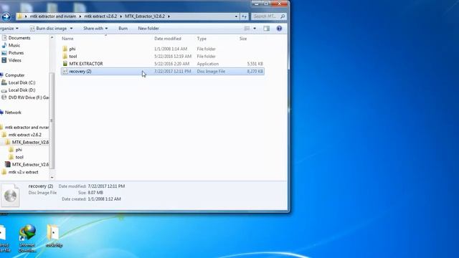Sort by Size column header
The width and height of the screenshot is (459, 258).
tap(243, 39)
